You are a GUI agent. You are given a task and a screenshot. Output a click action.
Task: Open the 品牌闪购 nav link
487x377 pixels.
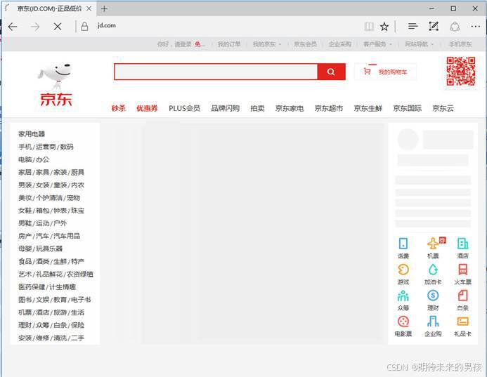[225, 108]
